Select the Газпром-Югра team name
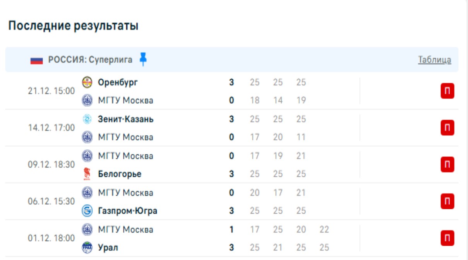This screenshot has width=468, height=260. [x=128, y=211]
